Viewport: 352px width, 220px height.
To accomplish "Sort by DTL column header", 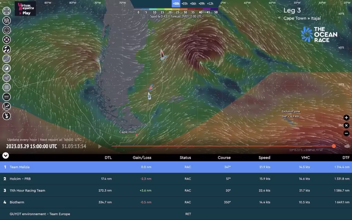I will tap(108, 157).
